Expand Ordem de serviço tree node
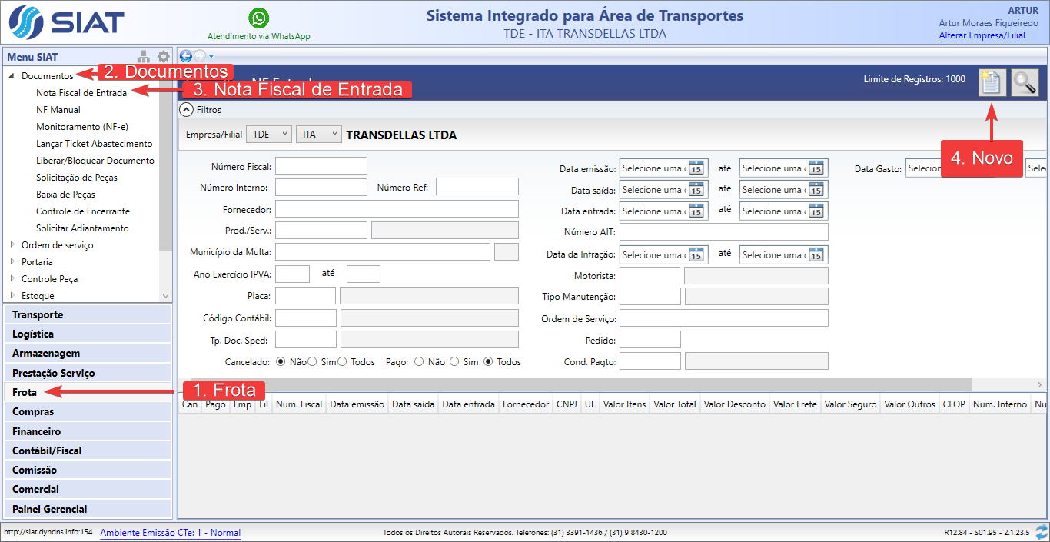 coord(12,245)
